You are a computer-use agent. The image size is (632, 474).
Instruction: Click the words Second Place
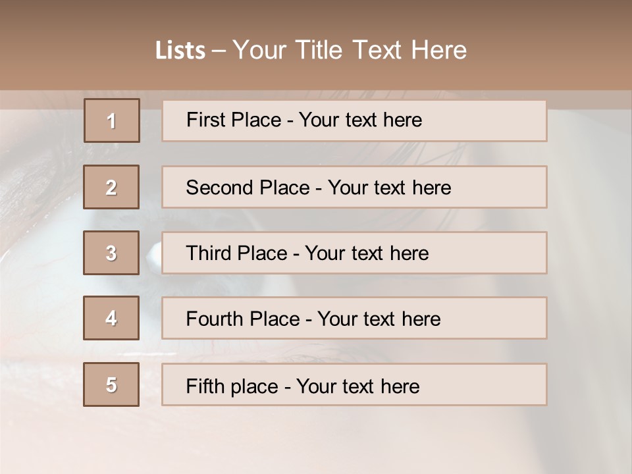pyautogui.click(x=248, y=188)
